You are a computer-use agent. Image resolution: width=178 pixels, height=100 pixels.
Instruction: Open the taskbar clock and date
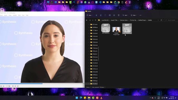pyautogui.click(x=172, y=98)
